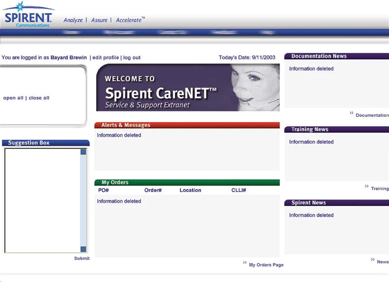Click the Order# column header
Viewport: 389px width, 282px height.
pyautogui.click(x=153, y=190)
